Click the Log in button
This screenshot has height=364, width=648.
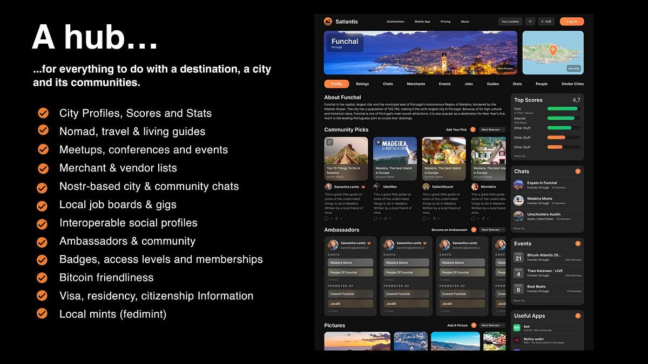click(x=572, y=22)
